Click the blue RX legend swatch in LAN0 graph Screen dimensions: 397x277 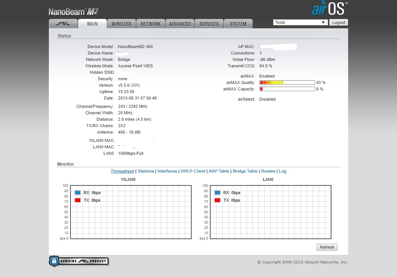pyautogui.click(x=217, y=193)
